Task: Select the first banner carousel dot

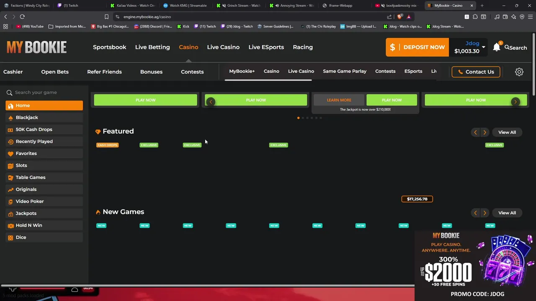Action: click(x=298, y=118)
